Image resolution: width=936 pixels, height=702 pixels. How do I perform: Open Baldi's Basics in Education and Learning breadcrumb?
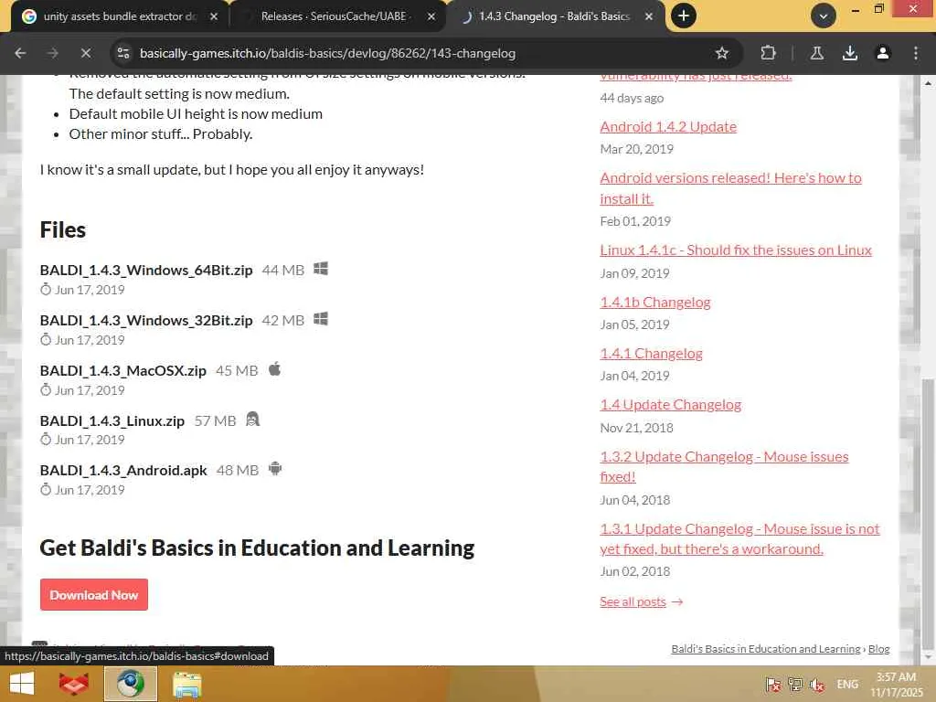click(x=765, y=649)
